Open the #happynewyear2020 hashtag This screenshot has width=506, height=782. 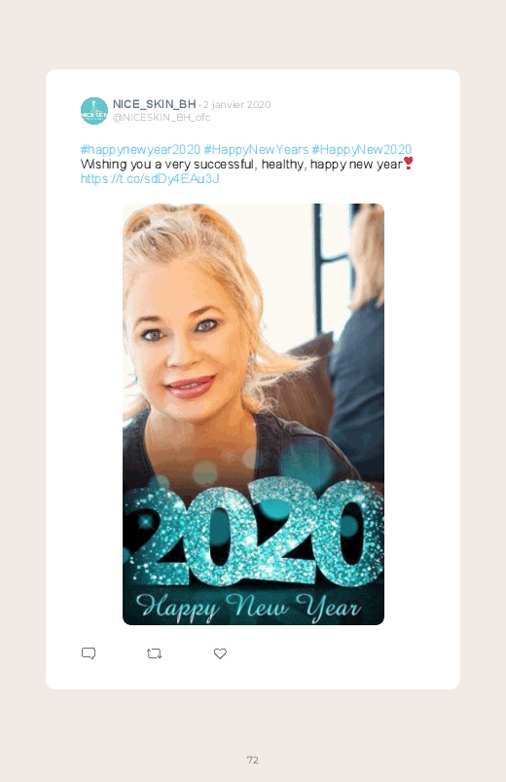coord(140,150)
